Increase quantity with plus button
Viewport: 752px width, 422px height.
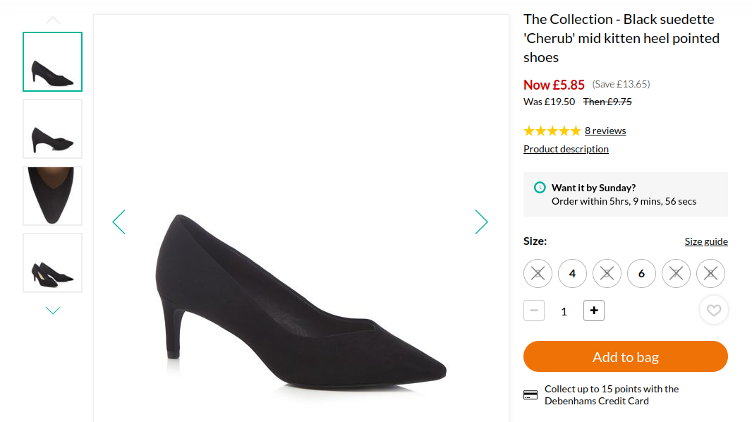click(593, 311)
